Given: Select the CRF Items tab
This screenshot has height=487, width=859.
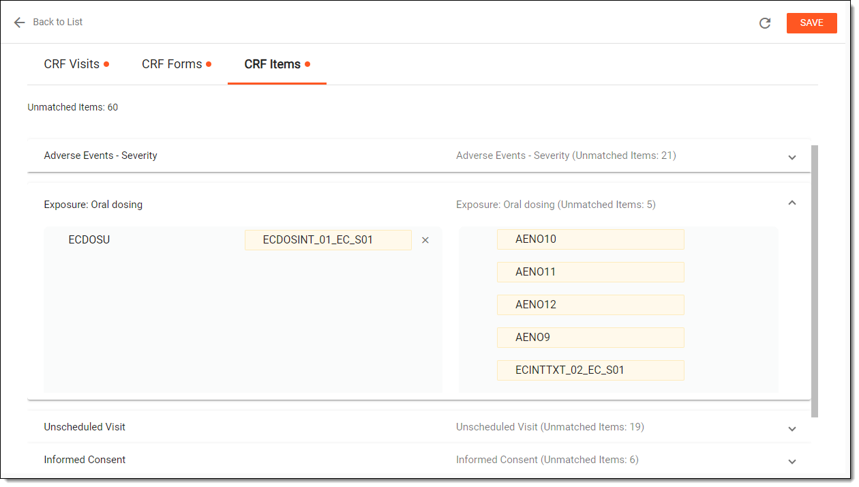Looking at the screenshot, I should pos(277,64).
